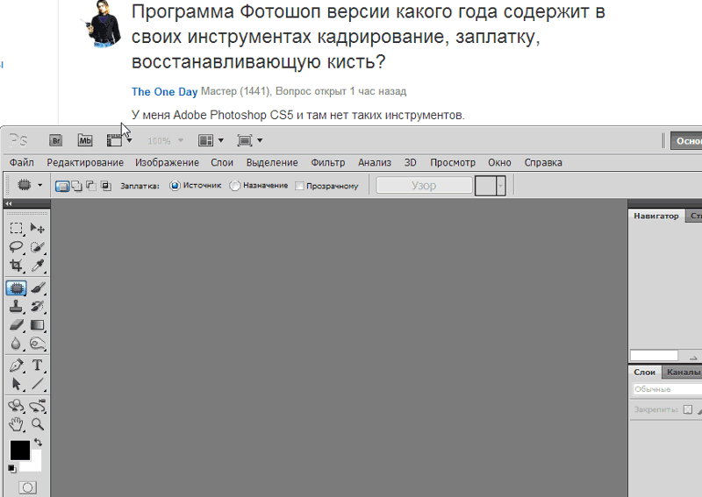This screenshot has height=497, width=702.
Task: Select the Eyedropper tool
Action: point(37,266)
